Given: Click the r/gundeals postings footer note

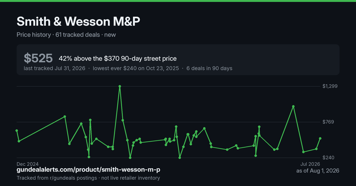Looking at the screenshot, I should click(x=88, y=178).
